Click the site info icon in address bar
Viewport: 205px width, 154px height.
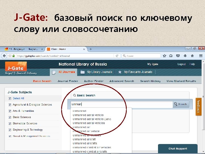coord(10,56)
